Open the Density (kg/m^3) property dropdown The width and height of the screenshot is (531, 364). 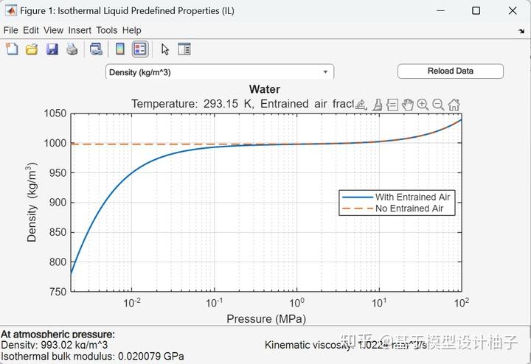click(x=220, y=72)
